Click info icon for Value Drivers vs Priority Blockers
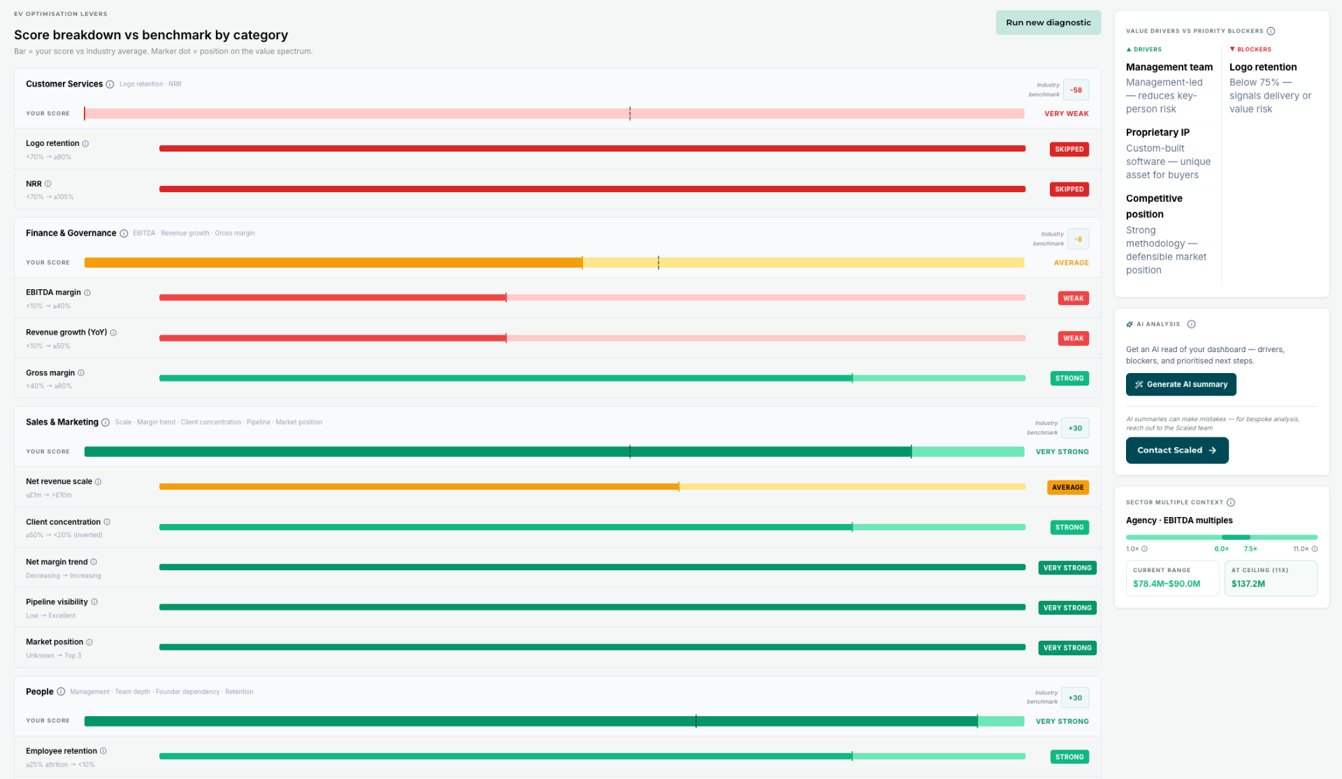Screen dimensions: 1342x779 click(x=1271, y=31)
